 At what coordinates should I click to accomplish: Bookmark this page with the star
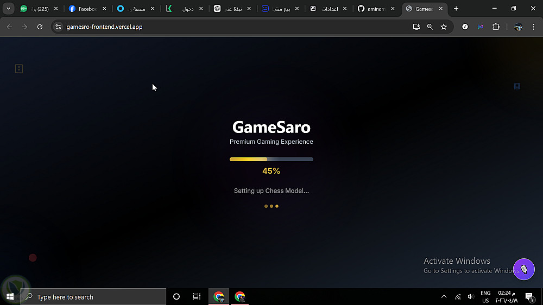pyautogui.click(x=444, y=27)
